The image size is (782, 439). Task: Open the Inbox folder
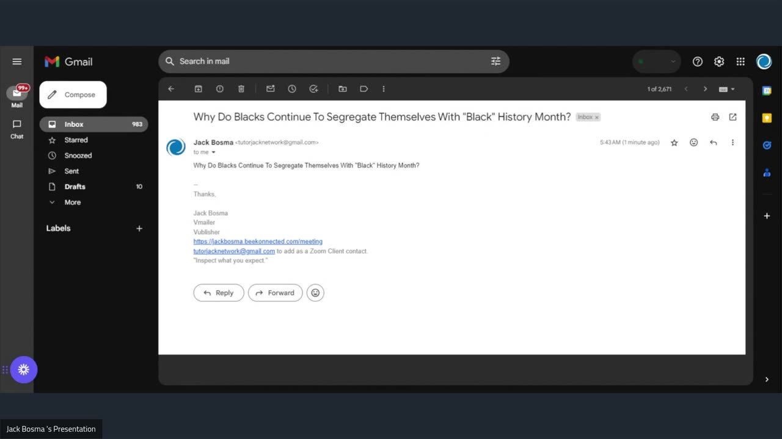93,124
